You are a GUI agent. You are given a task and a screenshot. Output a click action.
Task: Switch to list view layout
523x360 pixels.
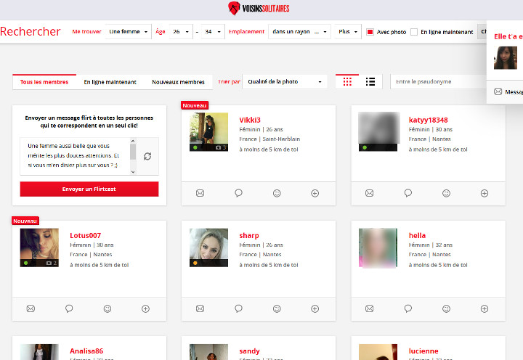coord(370,82)
